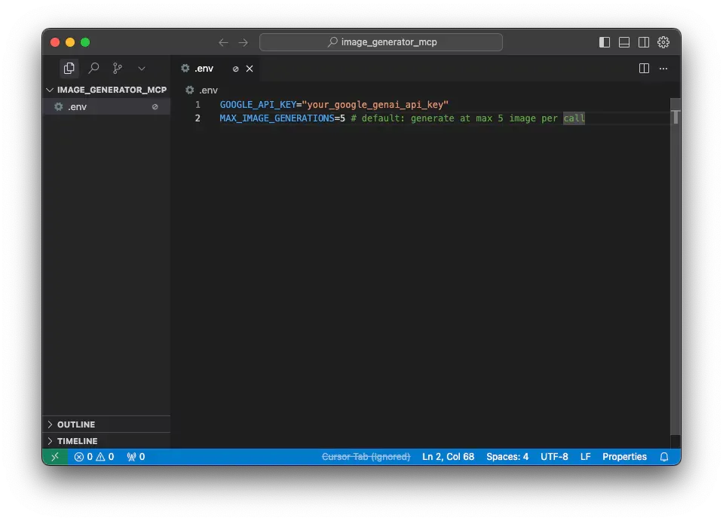723x521 pixels.
Task: Click Cursor Tab (ignored) status item
Action: (366, 456)
